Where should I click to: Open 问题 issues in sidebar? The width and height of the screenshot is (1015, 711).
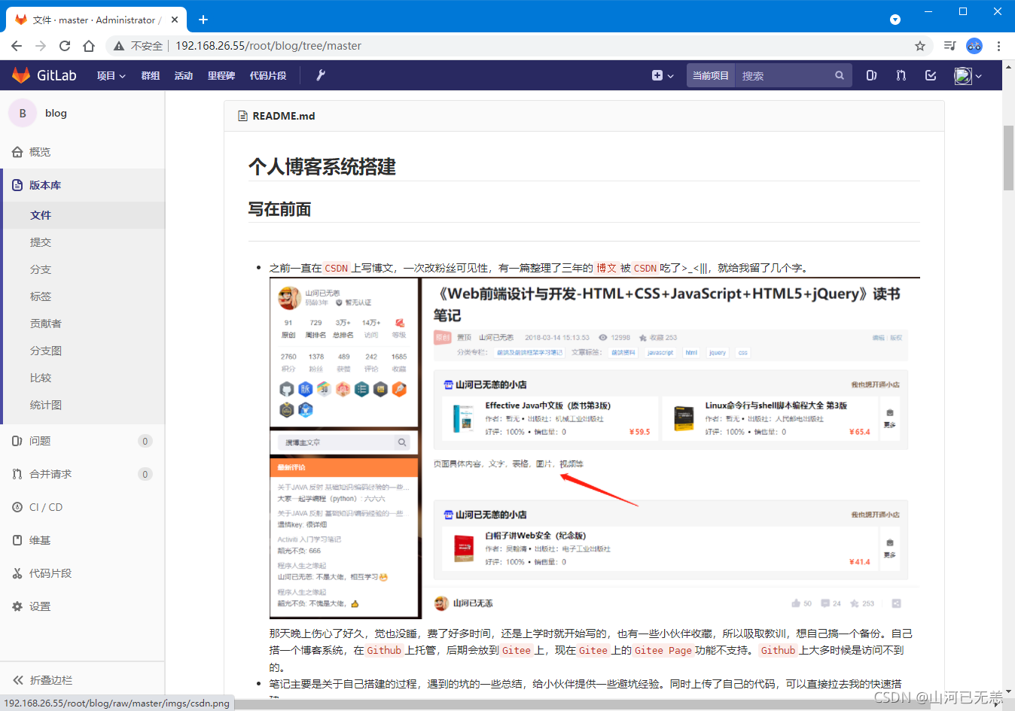pyautogui.click(x=82, y=441)
